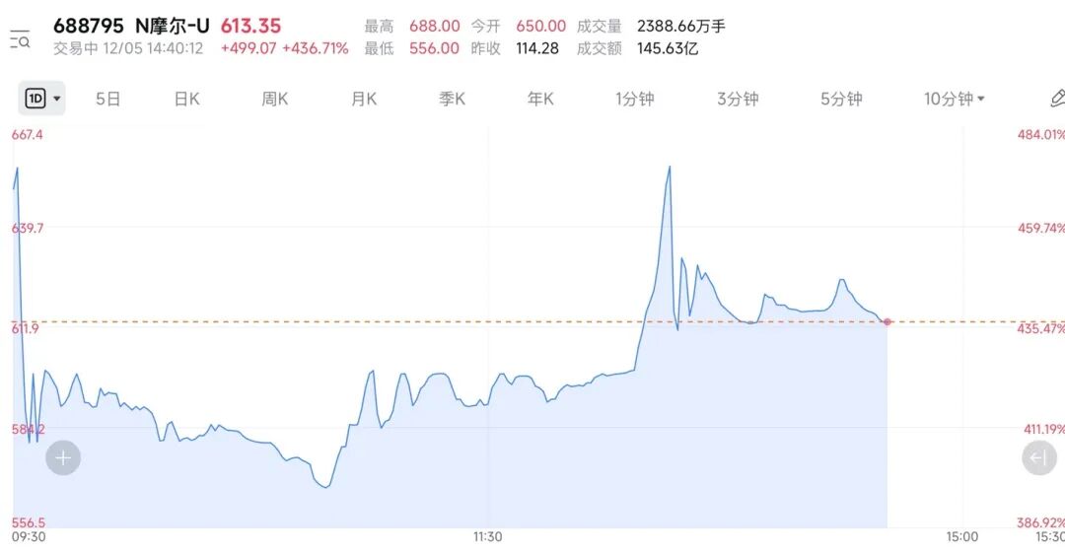
Task: Click the jump-to-latest arrow circle button
Action: 1038,458
